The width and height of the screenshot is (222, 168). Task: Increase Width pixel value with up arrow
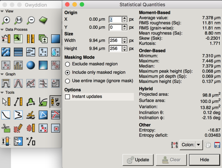[x=125, y=39]
